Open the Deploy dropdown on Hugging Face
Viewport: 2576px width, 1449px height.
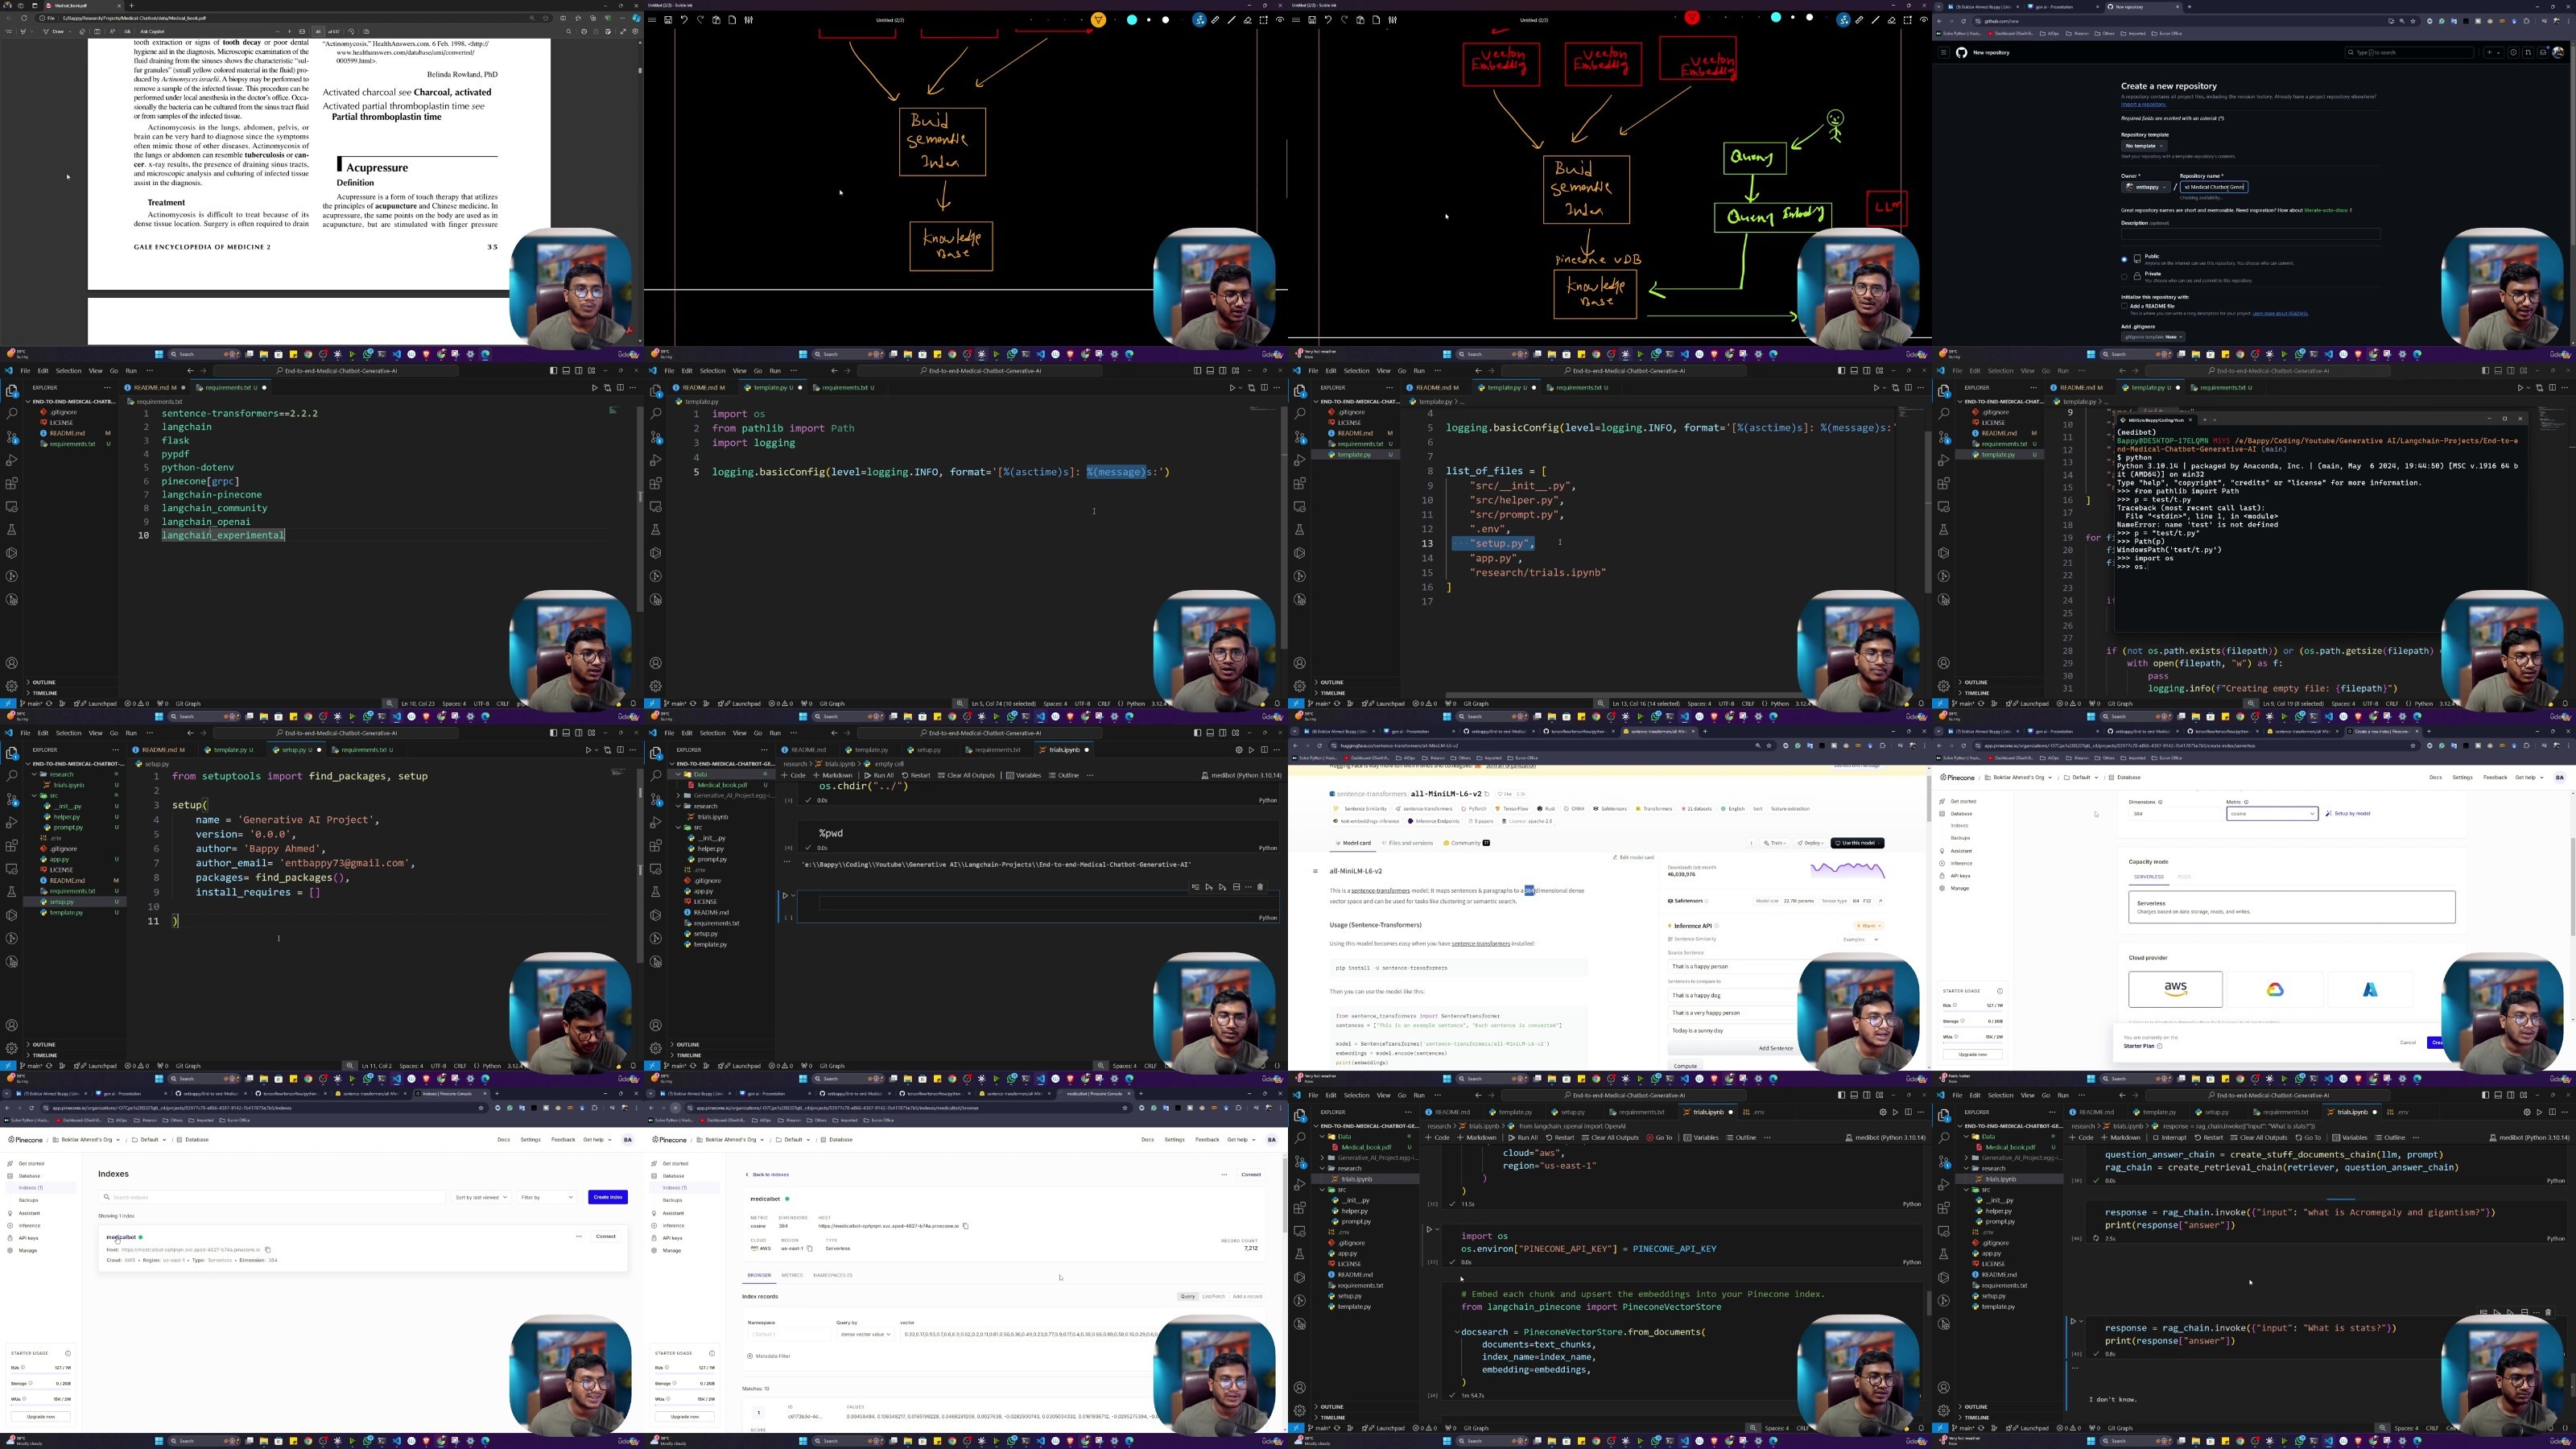pos(1811,843)
